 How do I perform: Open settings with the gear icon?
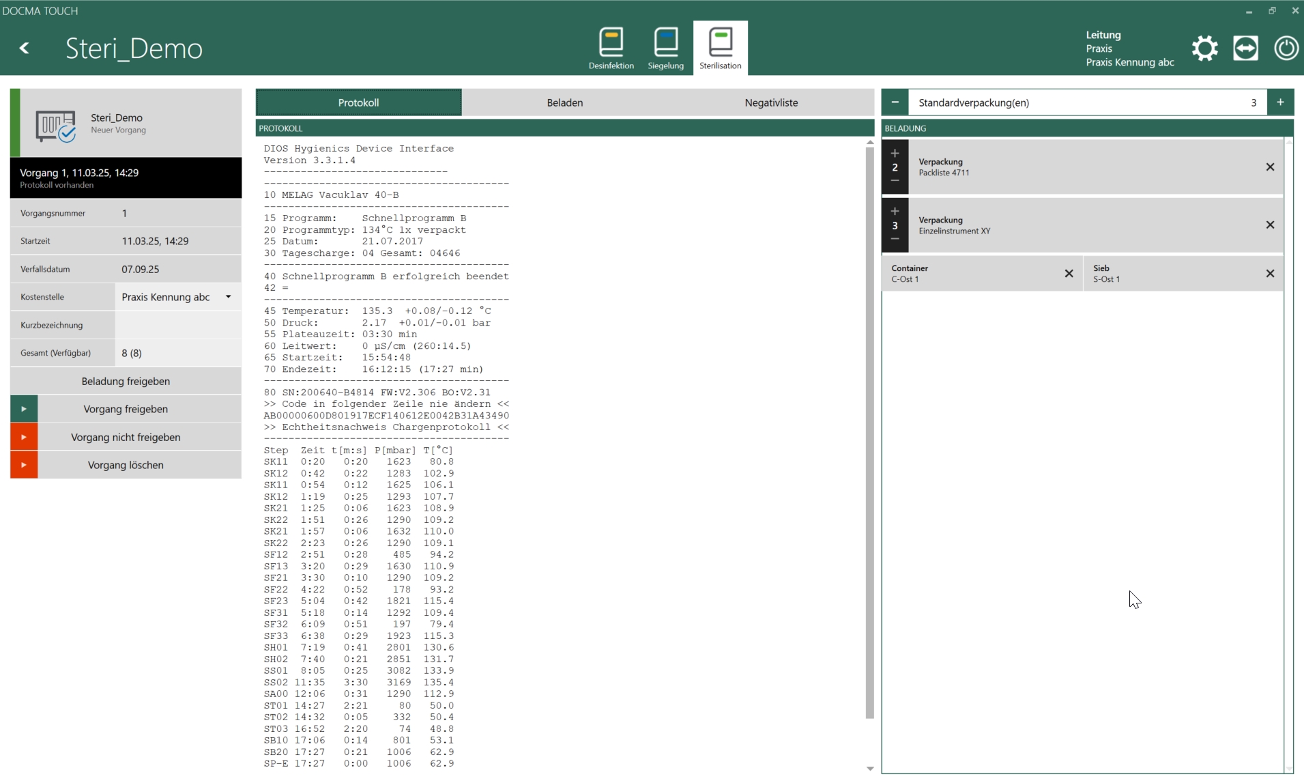click(1204, 48)
